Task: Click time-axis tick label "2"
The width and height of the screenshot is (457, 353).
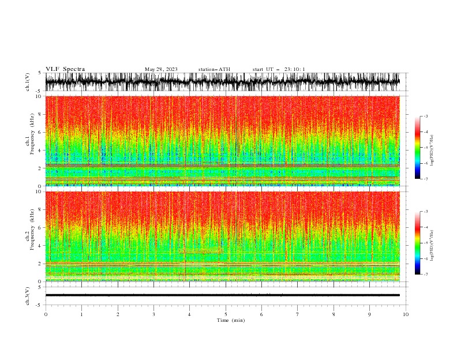Action: (118, 314)
